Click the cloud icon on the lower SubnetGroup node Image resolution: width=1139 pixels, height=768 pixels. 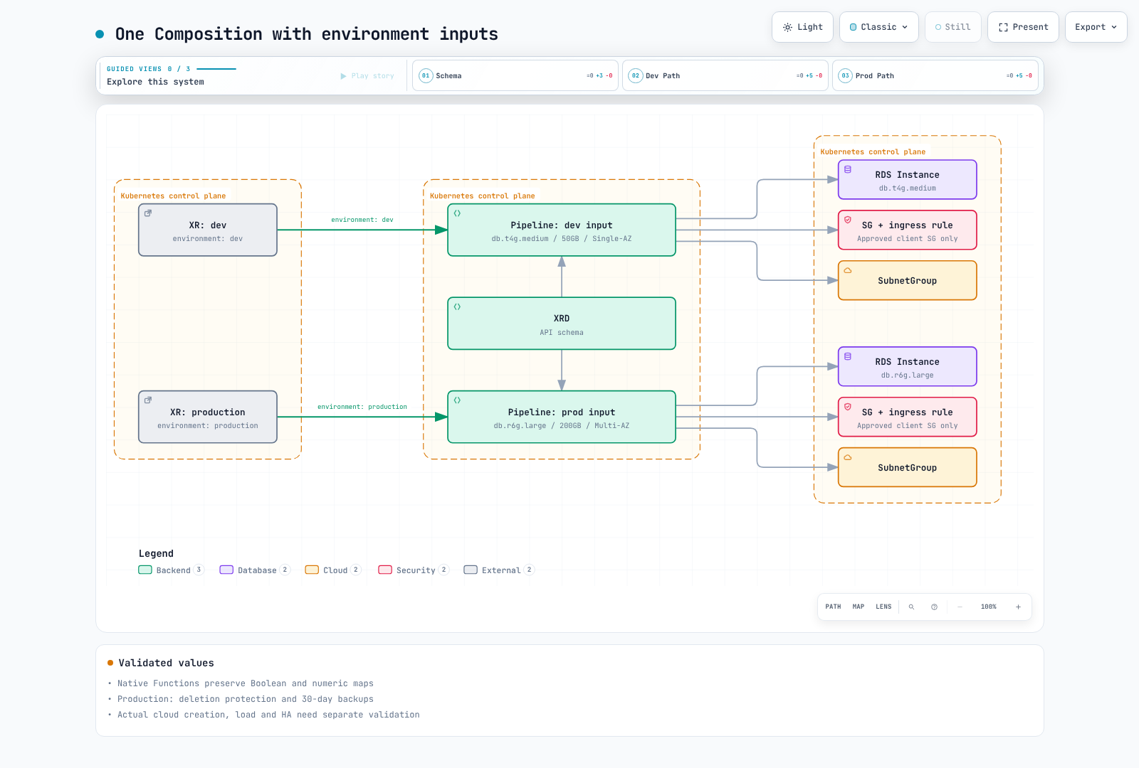coord(848,457)
